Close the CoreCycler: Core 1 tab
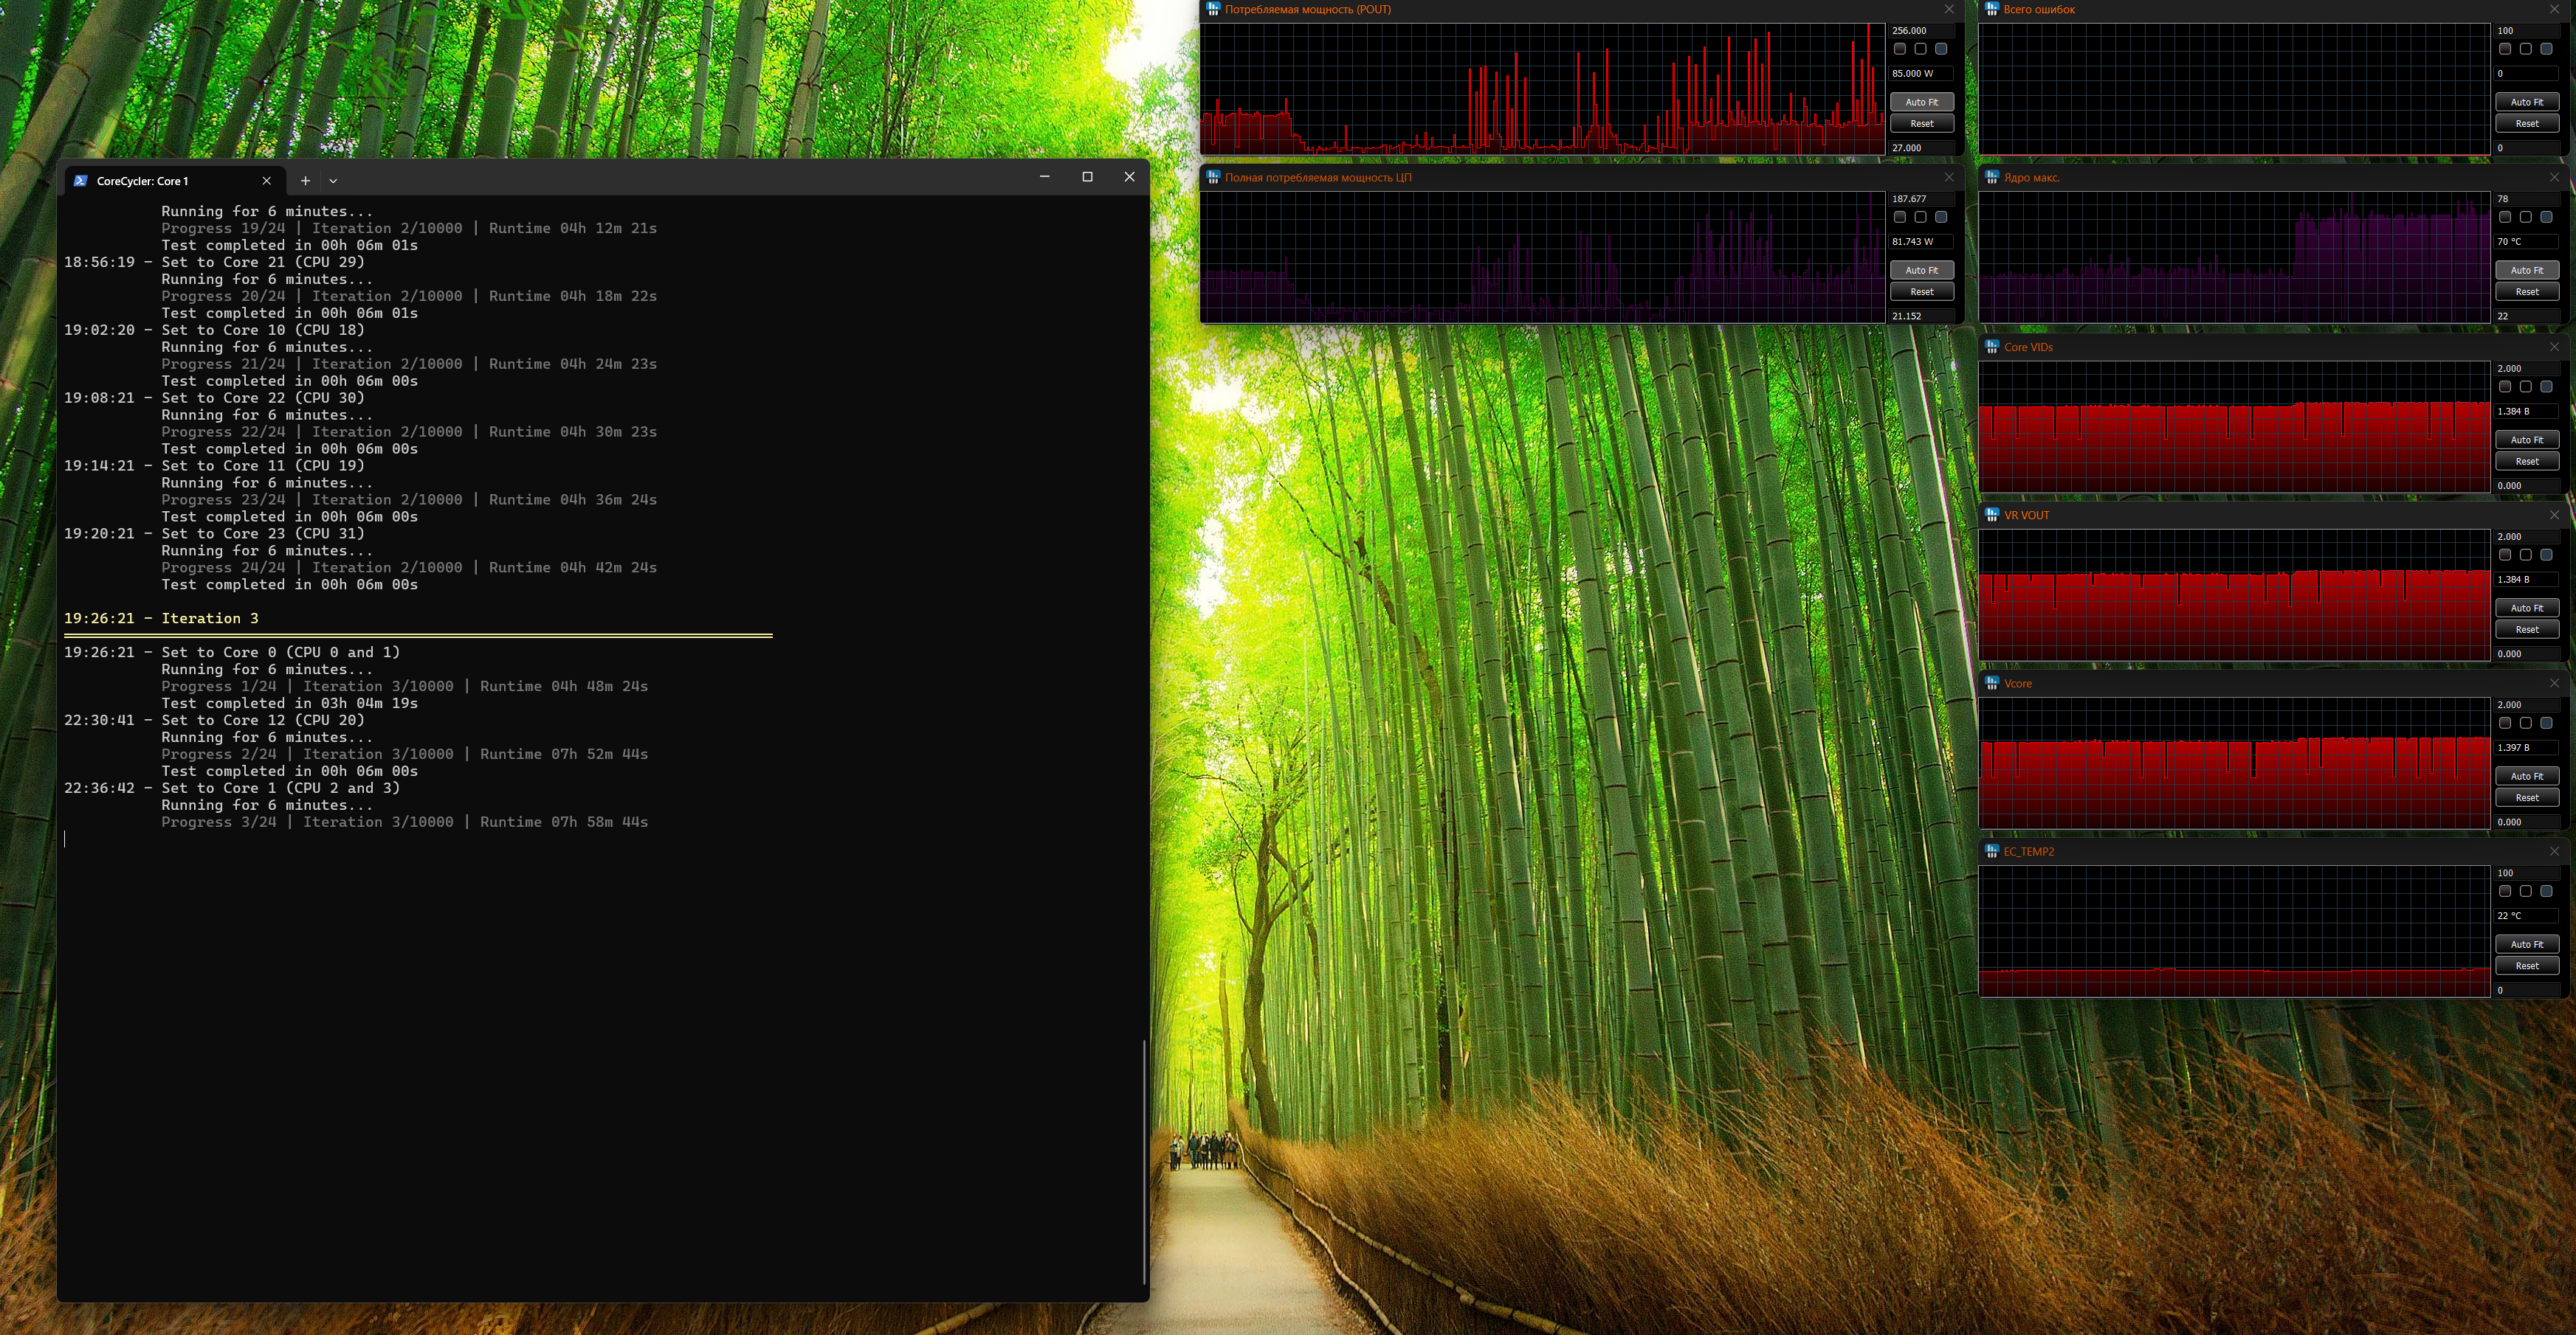Viewport: 2576px width, 1335px height. [266, 181]
